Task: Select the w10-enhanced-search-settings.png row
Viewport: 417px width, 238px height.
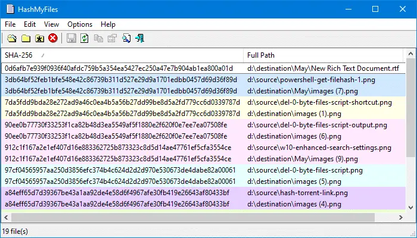Action: [204, 148]
